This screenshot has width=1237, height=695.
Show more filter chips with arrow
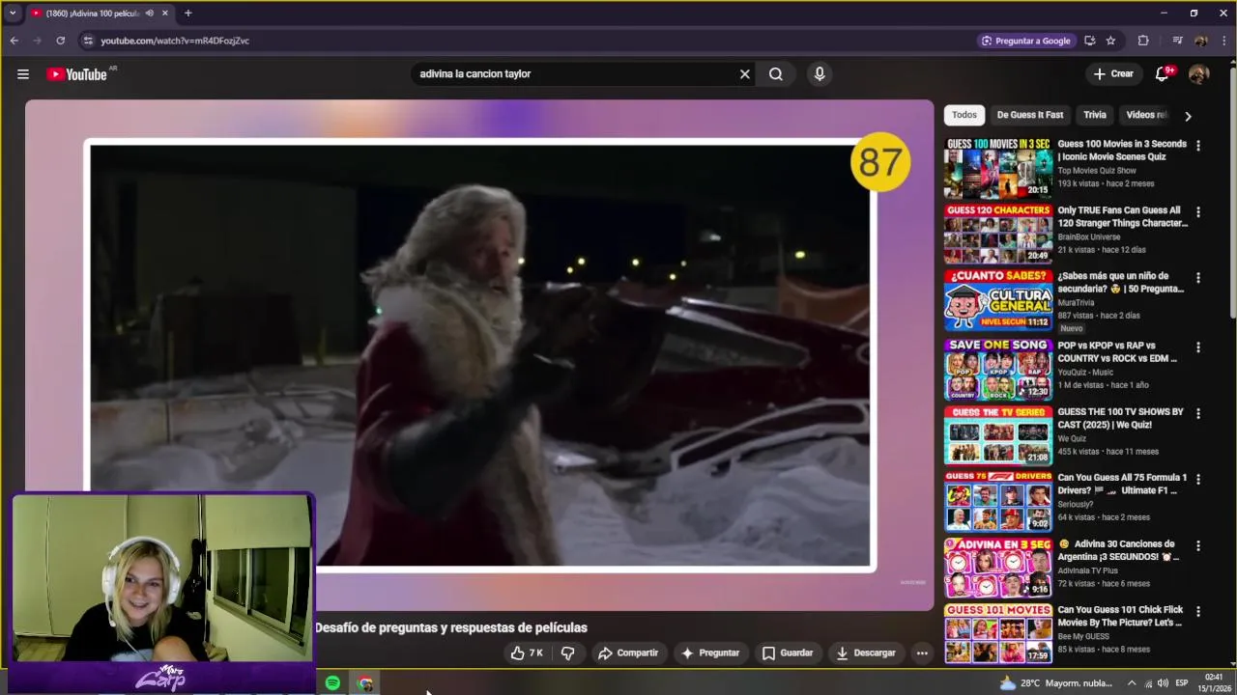coord(1188,116)
